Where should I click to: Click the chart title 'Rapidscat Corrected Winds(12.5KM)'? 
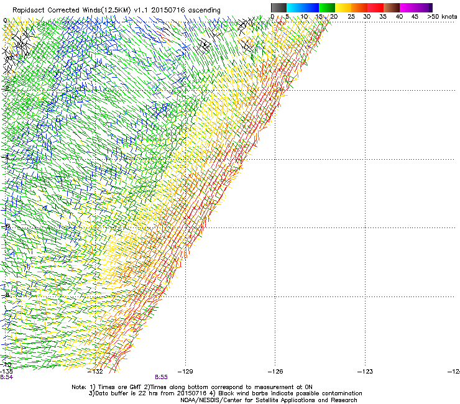click(116, 10)
